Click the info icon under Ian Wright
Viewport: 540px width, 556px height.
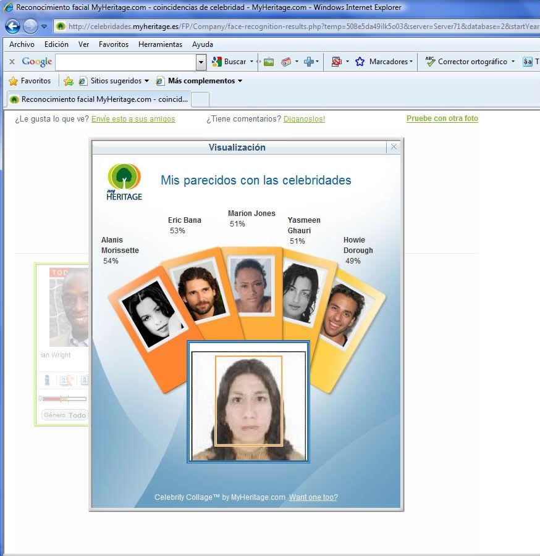pos(47,380)
